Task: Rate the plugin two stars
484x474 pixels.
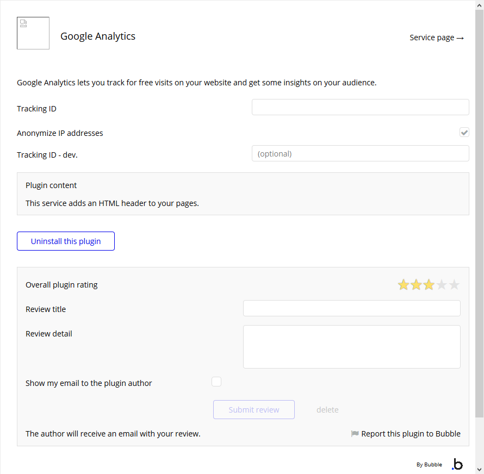Action: click(416, 285)
